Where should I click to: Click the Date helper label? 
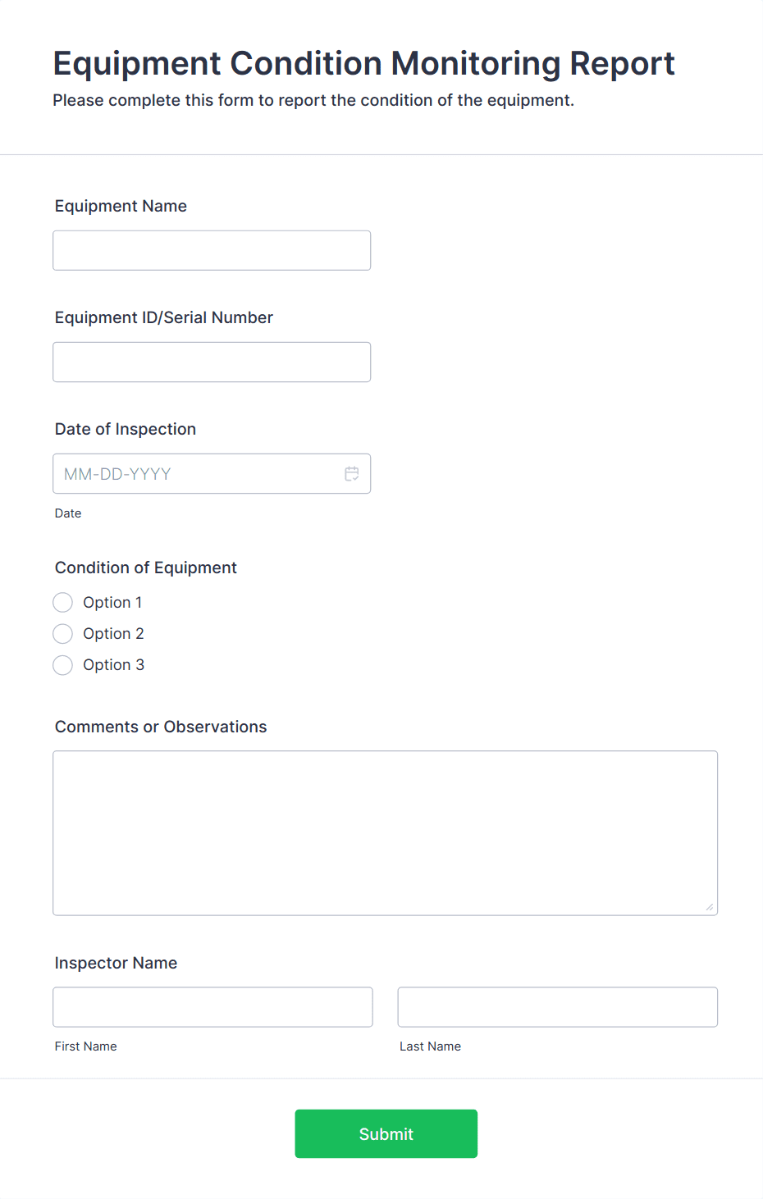(x=68, y=513)
